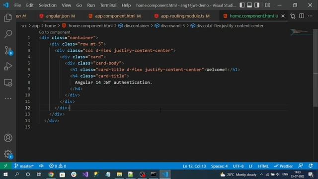The height and width of the screenshot is (179, 318).
Task: Open the Go menu
Action: 79,5
